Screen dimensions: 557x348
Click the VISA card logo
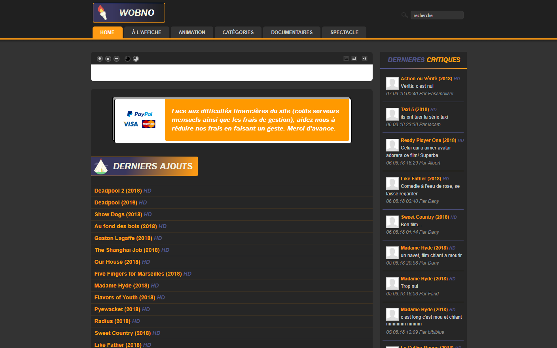131,124
